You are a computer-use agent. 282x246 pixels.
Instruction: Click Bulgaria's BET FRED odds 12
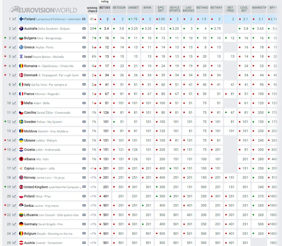[x=230, y=38]
